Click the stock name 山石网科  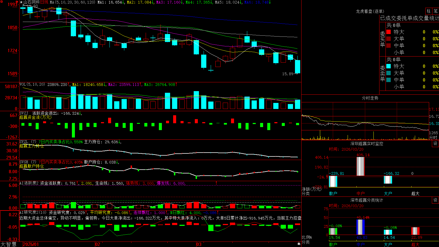point(32,2)
